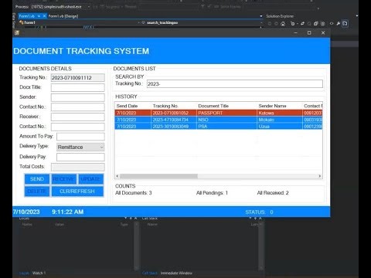Focus the Receiver input field
371x278 pixels.
[x=78, y=117]
